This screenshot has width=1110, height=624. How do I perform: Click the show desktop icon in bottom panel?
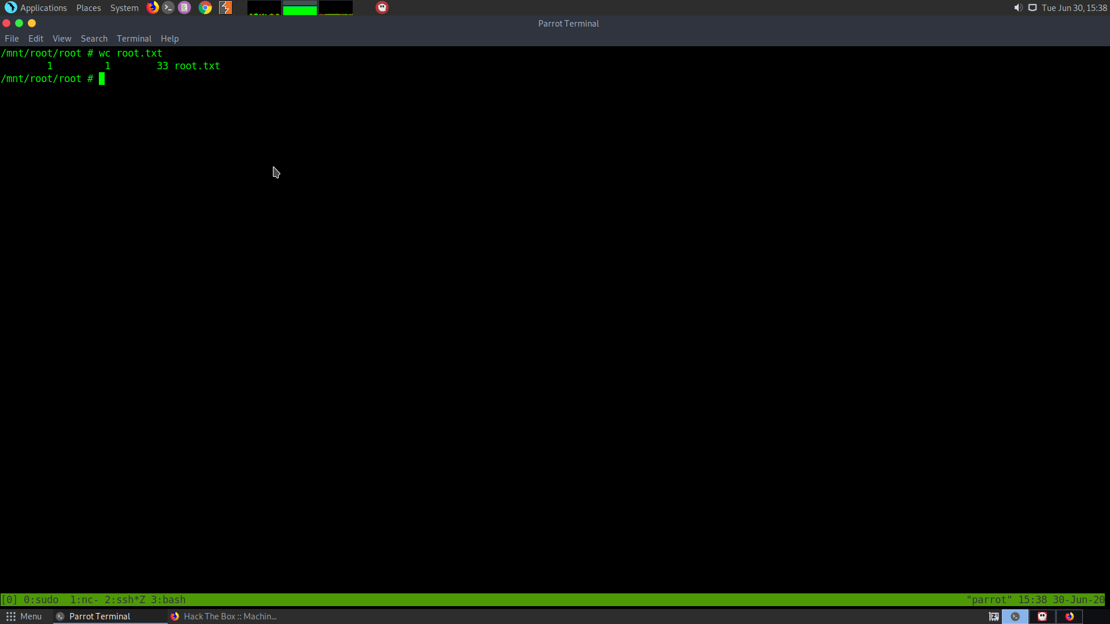tap(994, 616)
